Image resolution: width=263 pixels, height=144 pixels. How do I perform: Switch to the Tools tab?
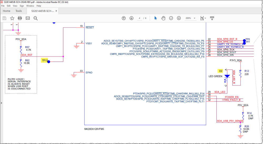tap(19, 11)
